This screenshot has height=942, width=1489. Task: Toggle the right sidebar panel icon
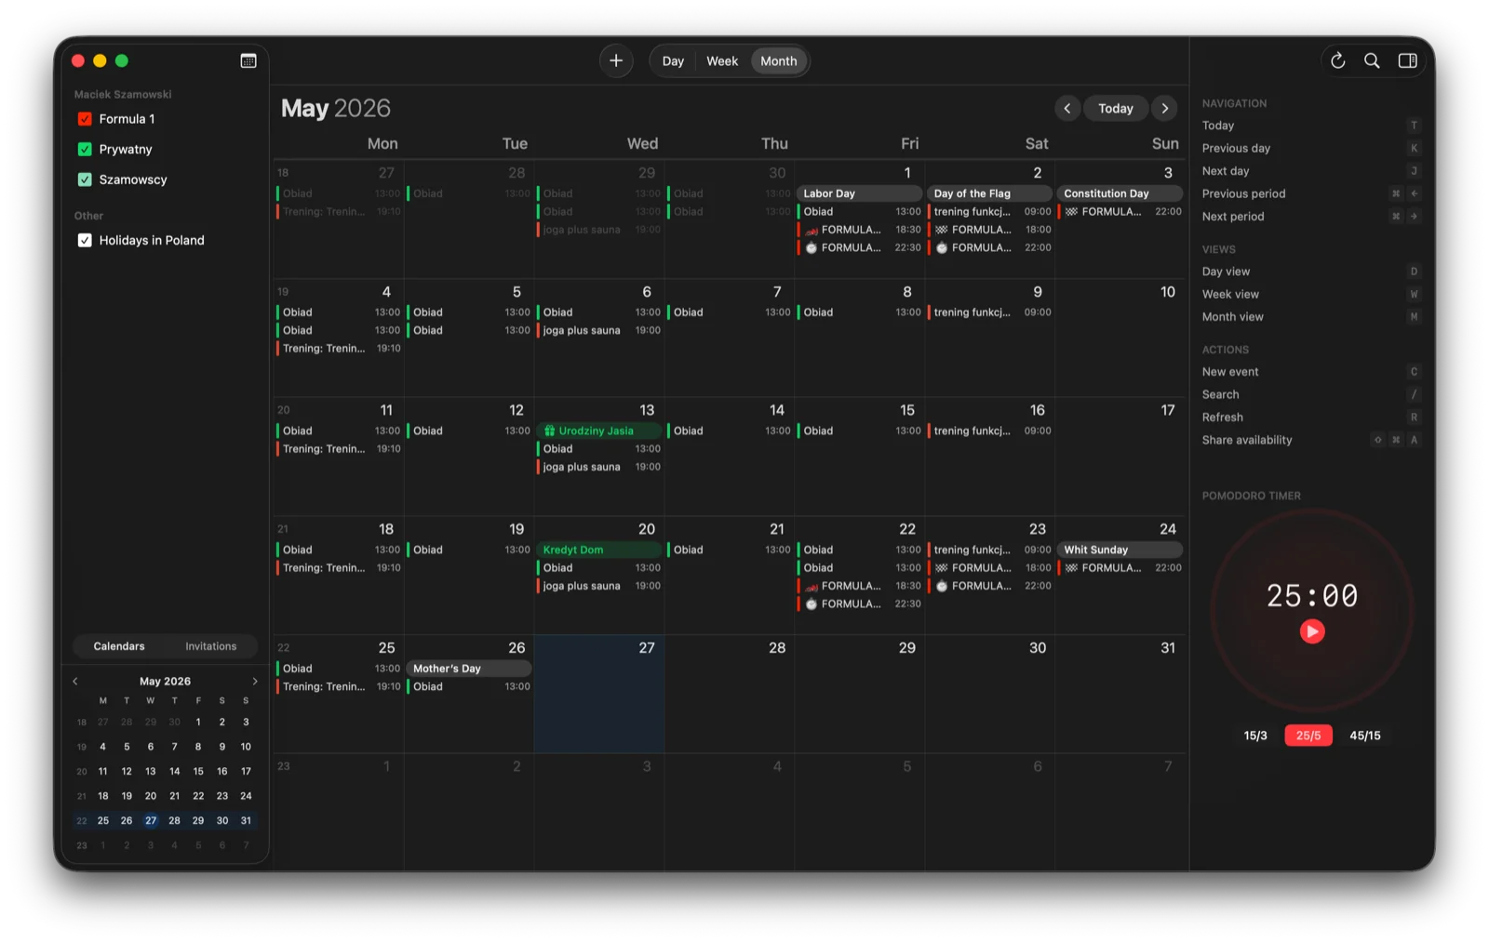tap(1407, 60)
